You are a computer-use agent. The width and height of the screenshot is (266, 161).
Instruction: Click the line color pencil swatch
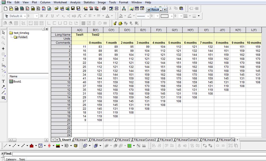tap(130, 16)
